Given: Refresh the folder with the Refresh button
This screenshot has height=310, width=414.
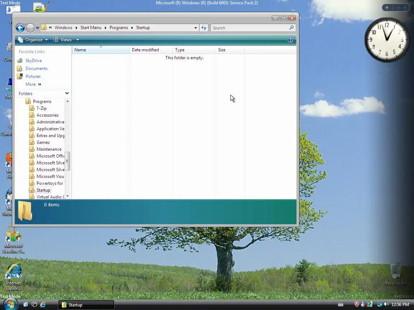Looking at the screenshot, I should tap(203, 28).
